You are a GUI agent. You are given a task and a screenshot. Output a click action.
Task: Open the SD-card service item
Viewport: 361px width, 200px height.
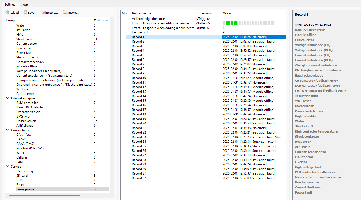tap(22, 176)
